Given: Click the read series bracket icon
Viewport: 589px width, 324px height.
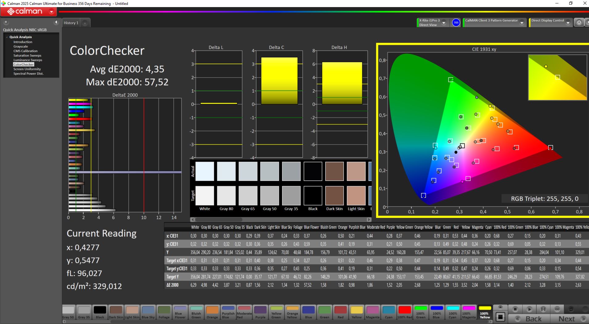Looking at the screenshot, I should (543, 309).
